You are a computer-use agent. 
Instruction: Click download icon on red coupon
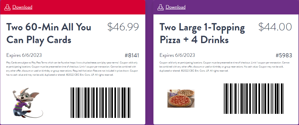[7, 7]
